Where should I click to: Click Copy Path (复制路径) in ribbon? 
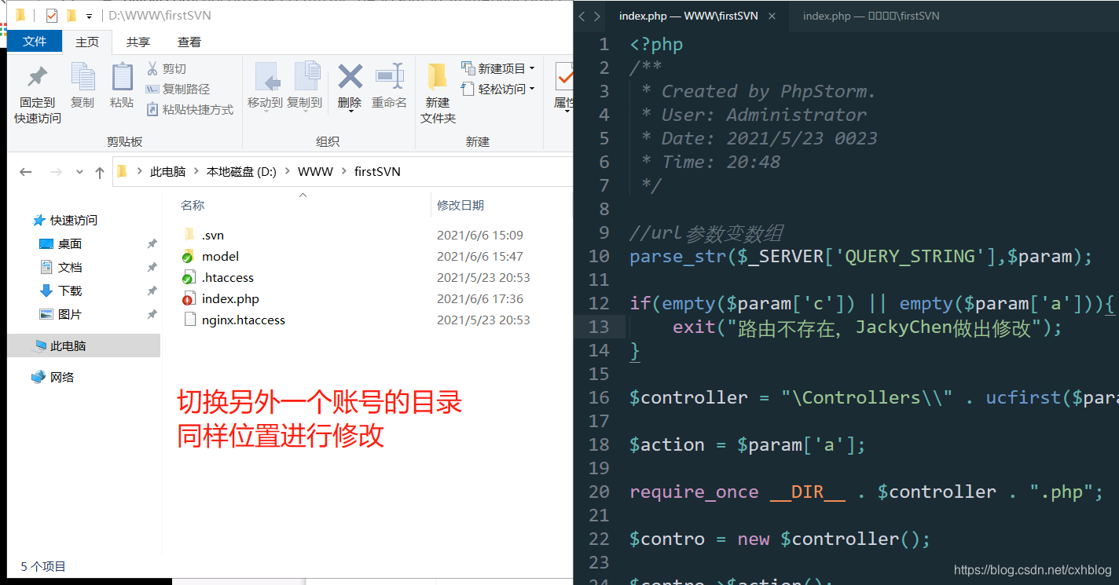point(178,90)
